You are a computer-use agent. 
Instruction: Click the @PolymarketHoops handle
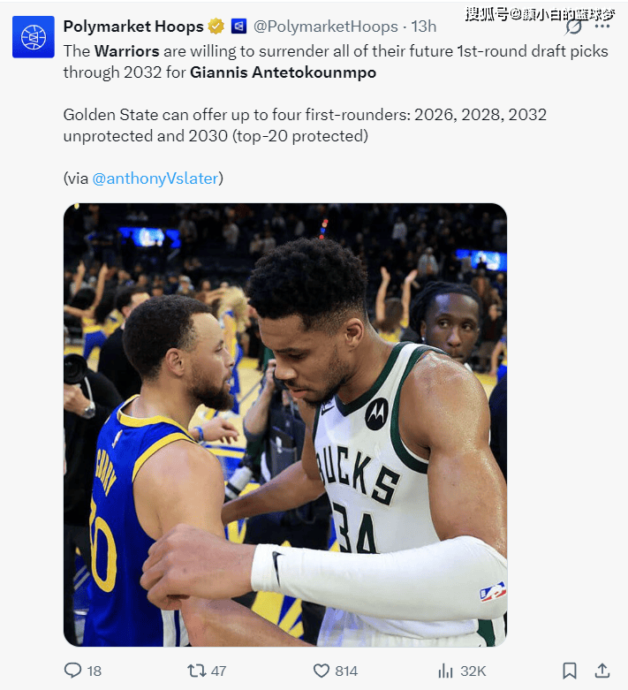(326, 27)
